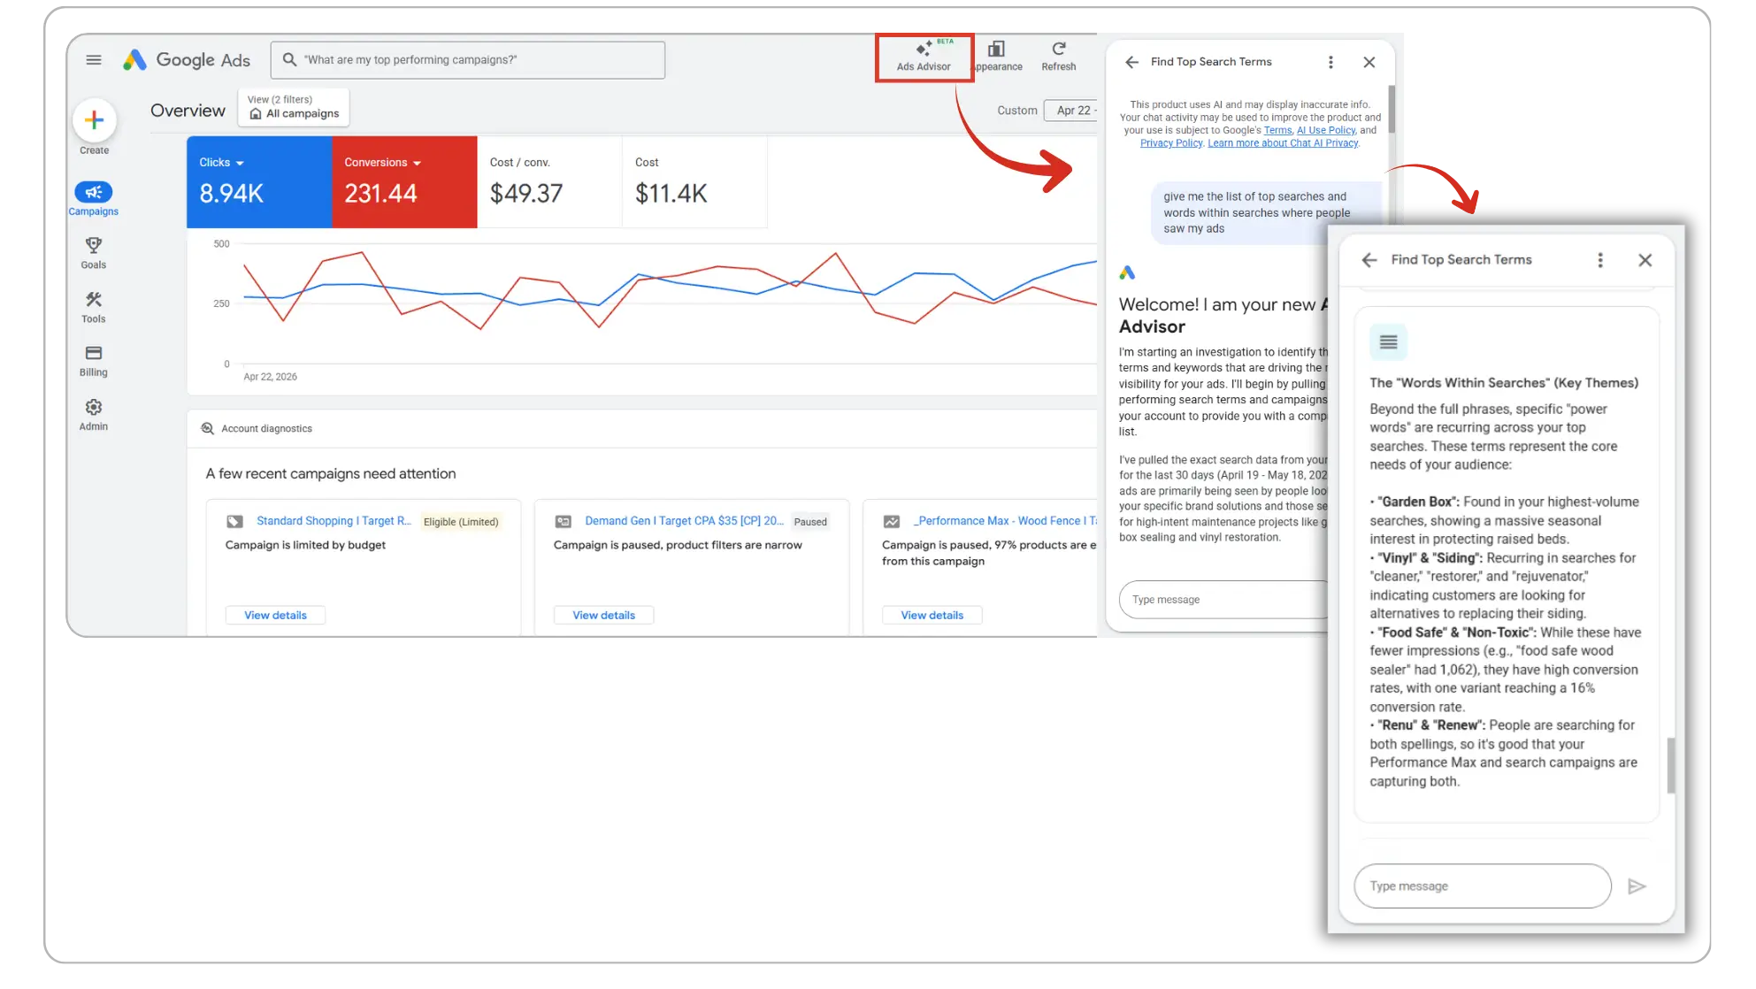Screen dimensions: 1756x989
Task: Click 'Campaign is limited by budget' text
Action: (x=305, y=545)
